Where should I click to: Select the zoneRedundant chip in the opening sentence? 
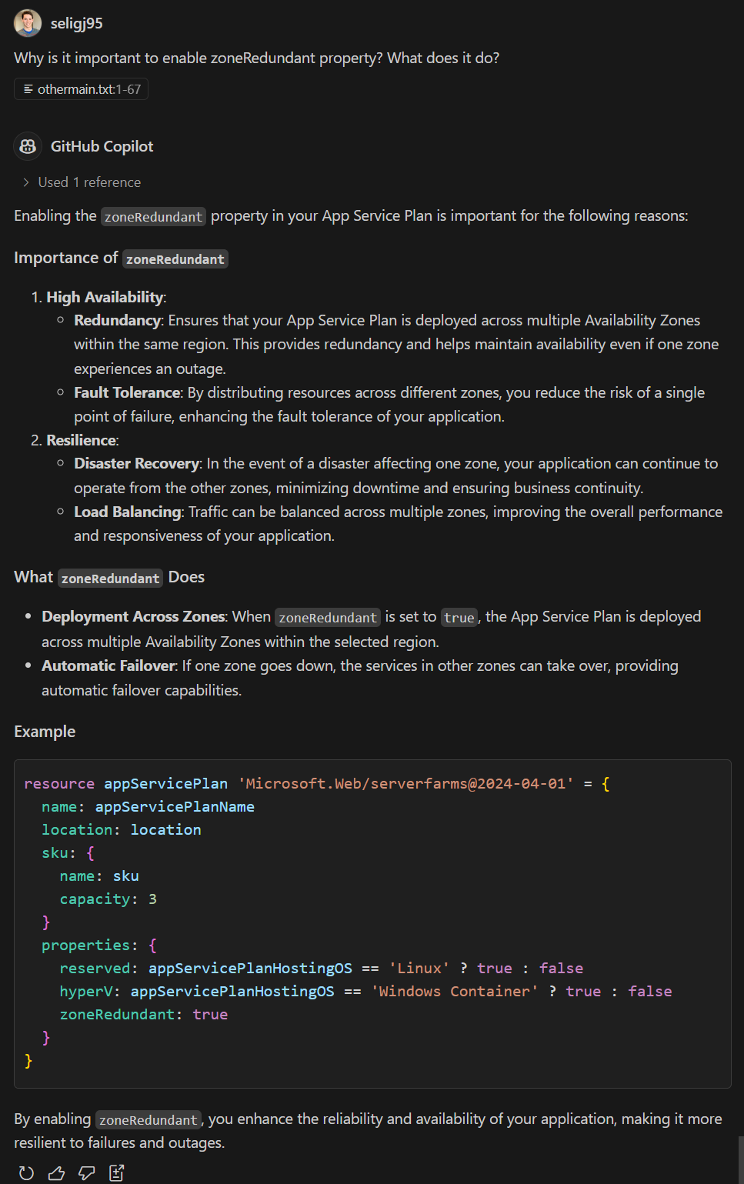(152, 216)
